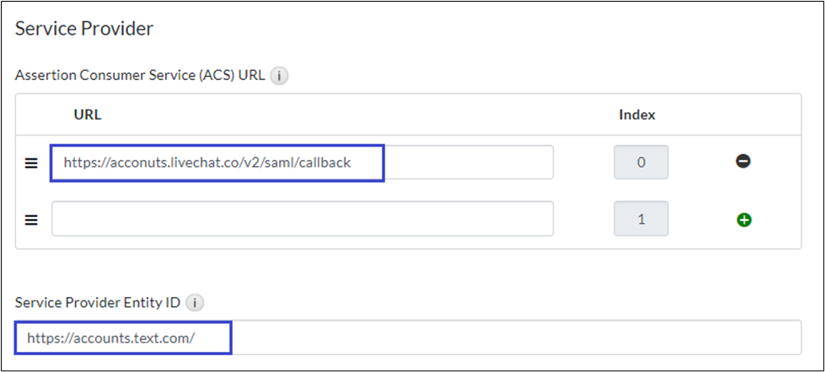This screenshot has height=372, width=825.
Task: Click the accounts.text.com URL text
Action: [x=111, y=338]
